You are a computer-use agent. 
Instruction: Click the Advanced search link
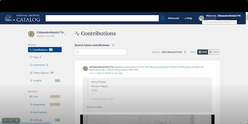click(x=173, y=18)
